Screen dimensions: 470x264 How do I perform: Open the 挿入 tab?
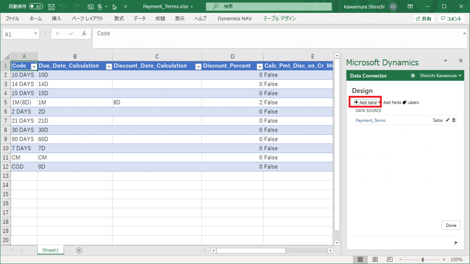tap(56, 18)
